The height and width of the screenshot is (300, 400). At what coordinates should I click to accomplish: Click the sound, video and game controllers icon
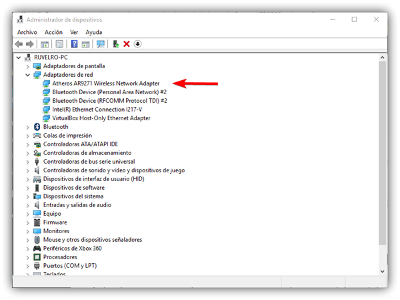pyautogui.click(x=37, y=170)
